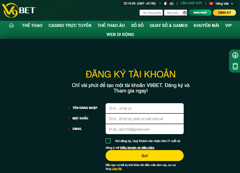Click the registration username field
The height and width of the screenshot is (173, 240).
pos(144,108)
